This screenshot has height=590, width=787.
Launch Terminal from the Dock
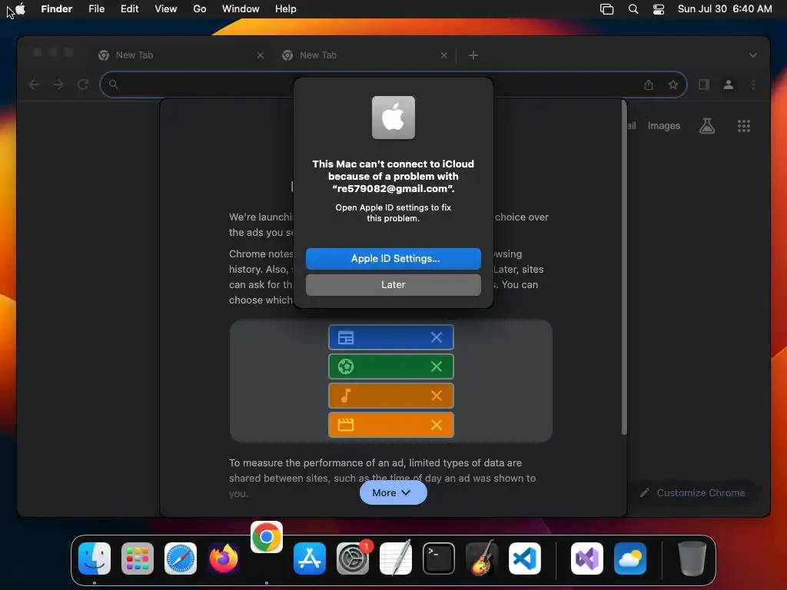click(x=439, y=559)
